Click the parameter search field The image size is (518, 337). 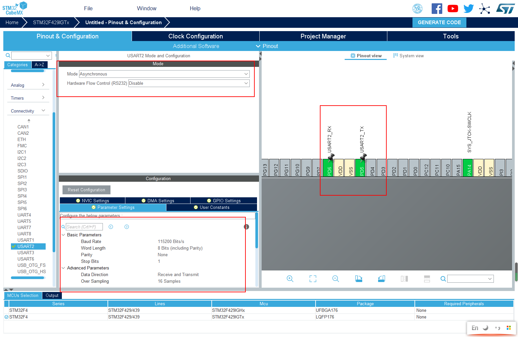pos(84,227)
